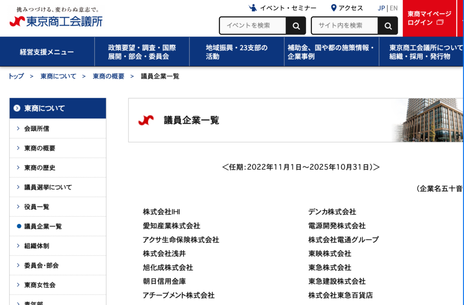Click the 東急建設株式会社 company name

pyautogui.click(x=337, y=281)
